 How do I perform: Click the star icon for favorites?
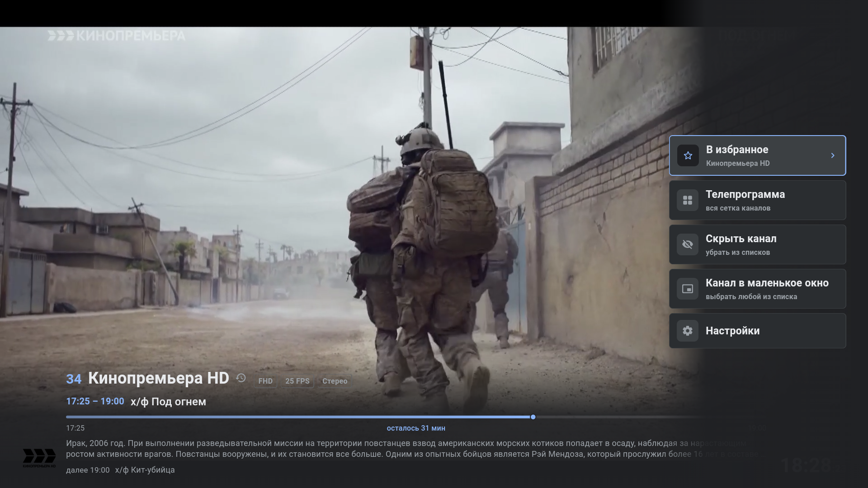pos(688,155)
